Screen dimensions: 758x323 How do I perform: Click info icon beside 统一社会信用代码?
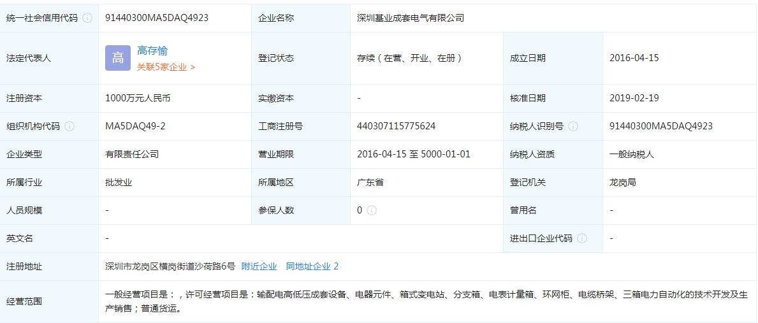87,18
